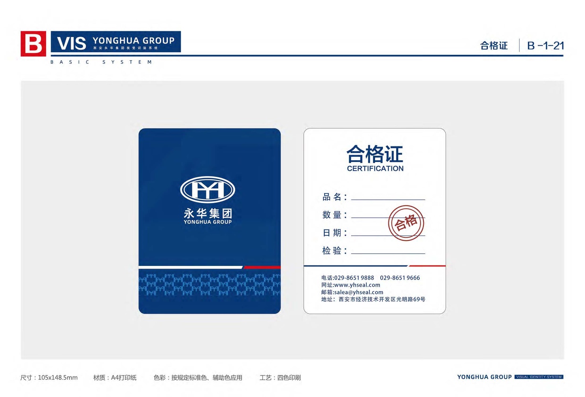585x397 pixels.
Task: Click the page code B-1-21
Action: point(546,45)
